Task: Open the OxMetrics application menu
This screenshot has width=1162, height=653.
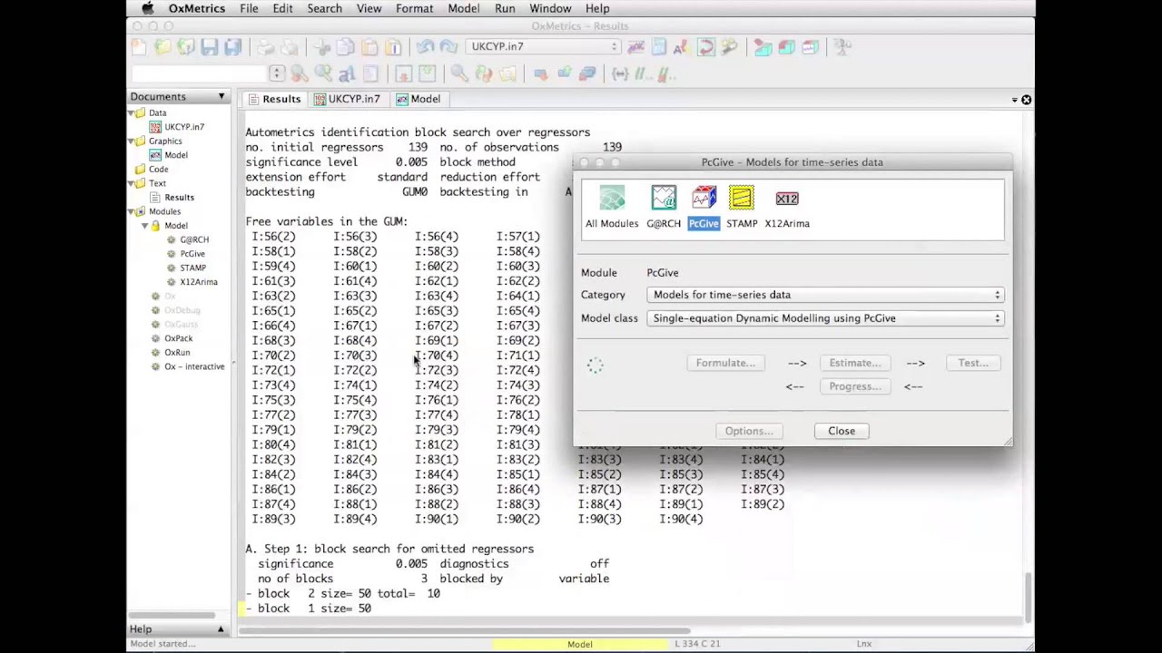Action: (196, 8)
